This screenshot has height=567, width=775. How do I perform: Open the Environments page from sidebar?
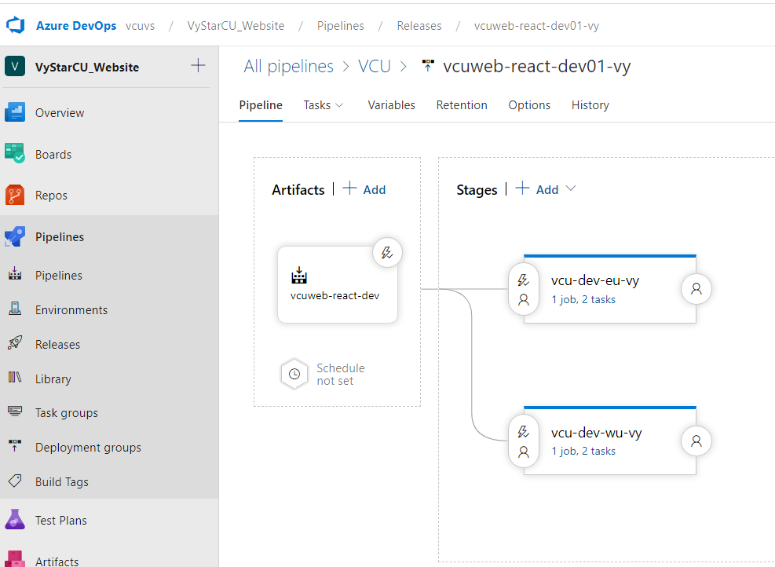point(16,309)
